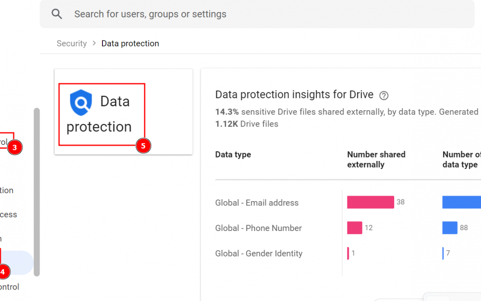Image resolution: width=481 pixels, height=301 pixels.
Task: Focus the users, groups or settings search field
Action: coord(257,14)
